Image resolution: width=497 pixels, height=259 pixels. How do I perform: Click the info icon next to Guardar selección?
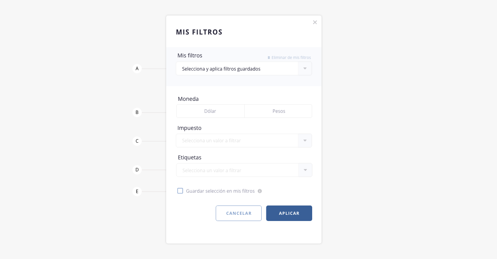260,191
